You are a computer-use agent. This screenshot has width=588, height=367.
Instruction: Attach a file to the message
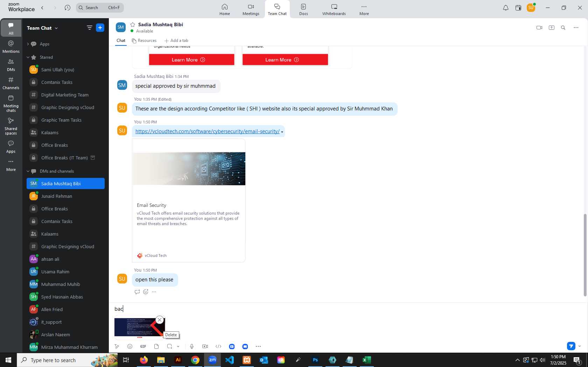pyautogui.click(x=156, y=346)
